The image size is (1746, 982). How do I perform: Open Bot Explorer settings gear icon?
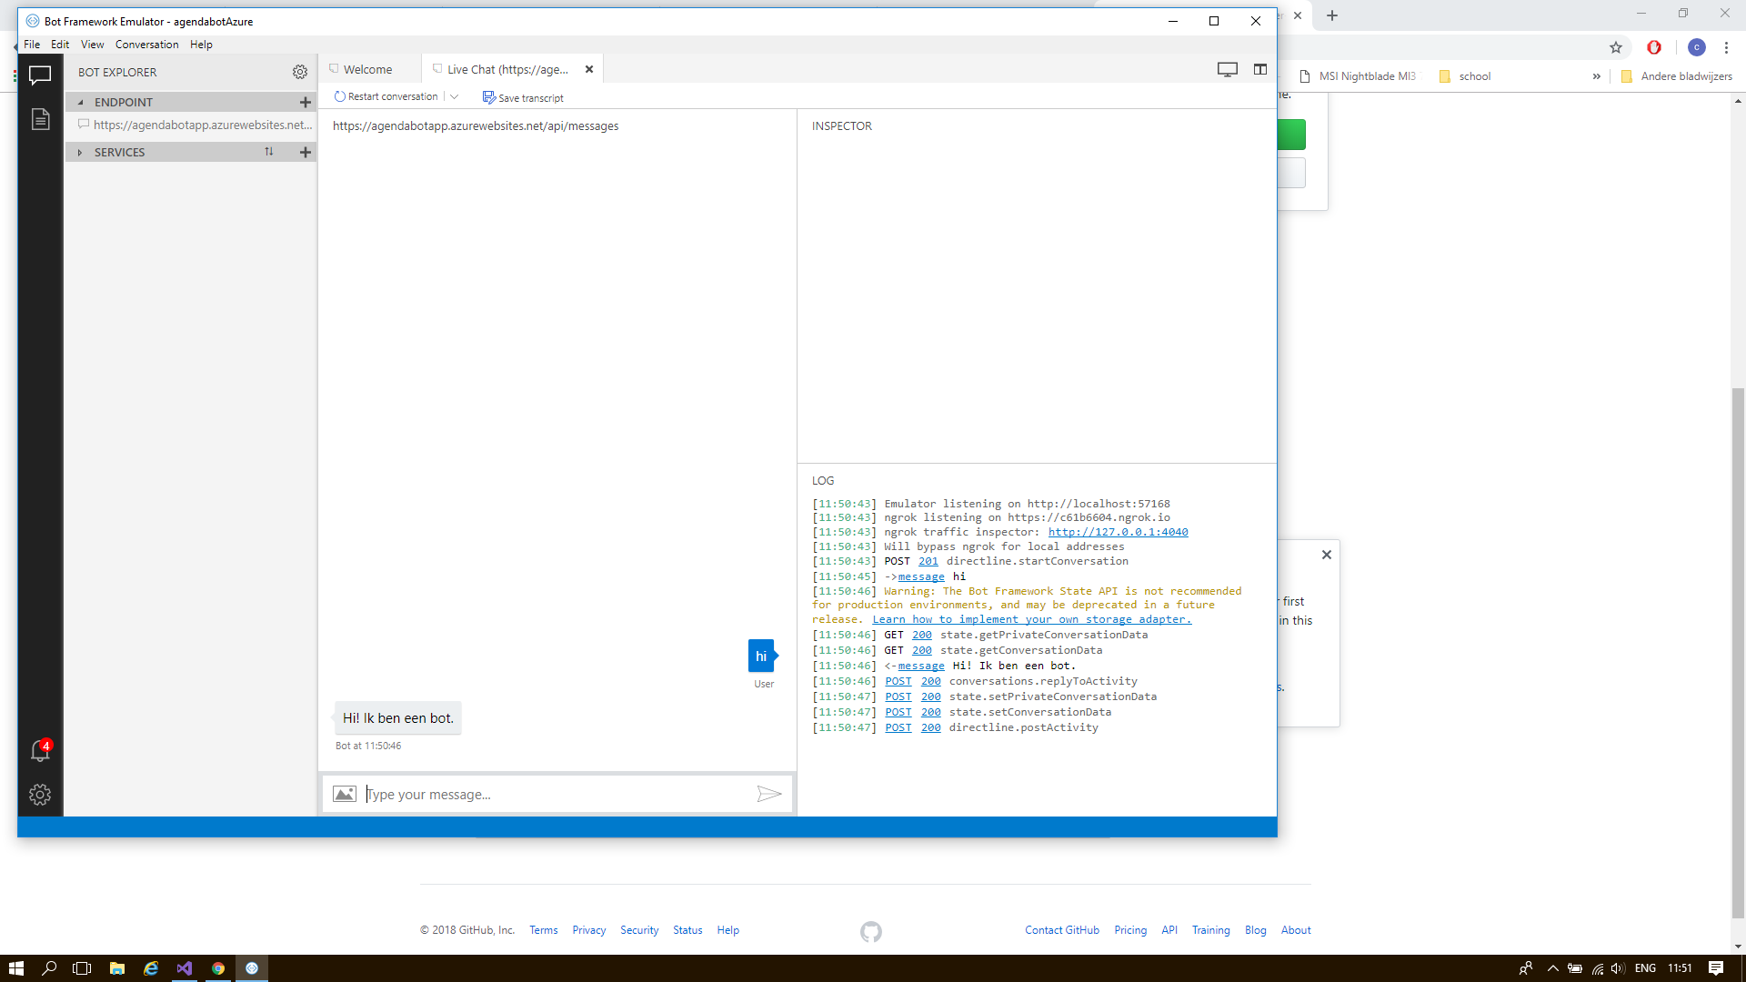coord(300,72)
